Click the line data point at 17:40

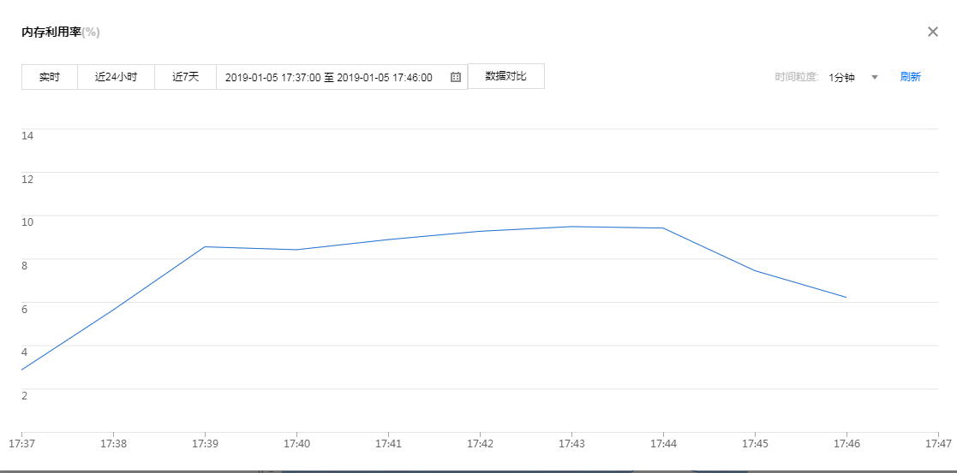[x=296, y=250]
